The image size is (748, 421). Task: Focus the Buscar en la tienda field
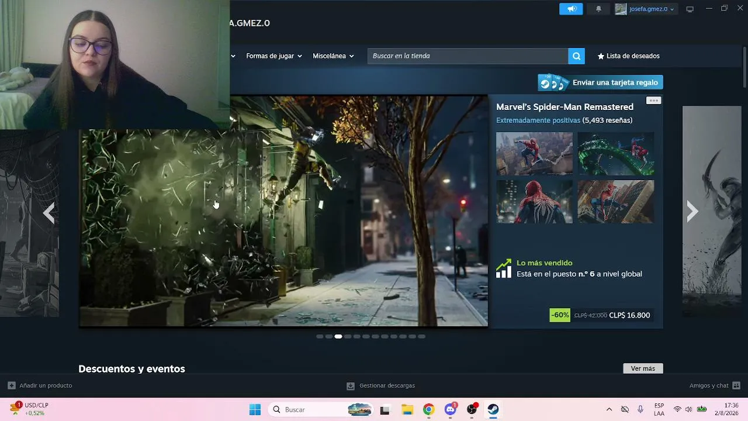click(467, 56)
